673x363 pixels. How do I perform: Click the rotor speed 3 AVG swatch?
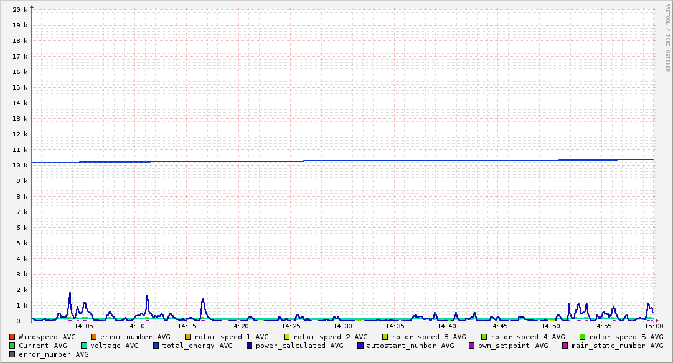point(385,337)
